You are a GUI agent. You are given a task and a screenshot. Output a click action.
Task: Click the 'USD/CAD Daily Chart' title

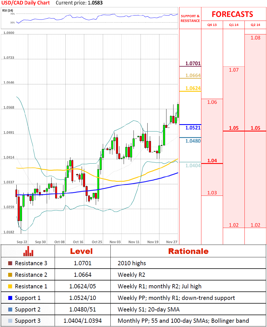point(26,3)
